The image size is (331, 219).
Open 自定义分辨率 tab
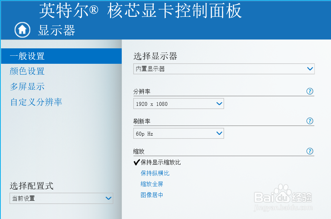tap(36, 102)
